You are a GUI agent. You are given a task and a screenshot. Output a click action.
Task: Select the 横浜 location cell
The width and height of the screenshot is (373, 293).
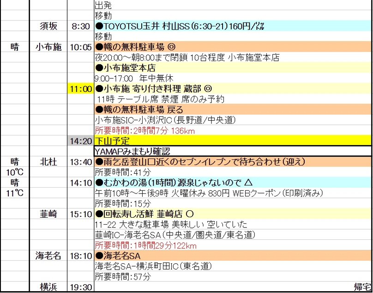(x=48, y=287)
